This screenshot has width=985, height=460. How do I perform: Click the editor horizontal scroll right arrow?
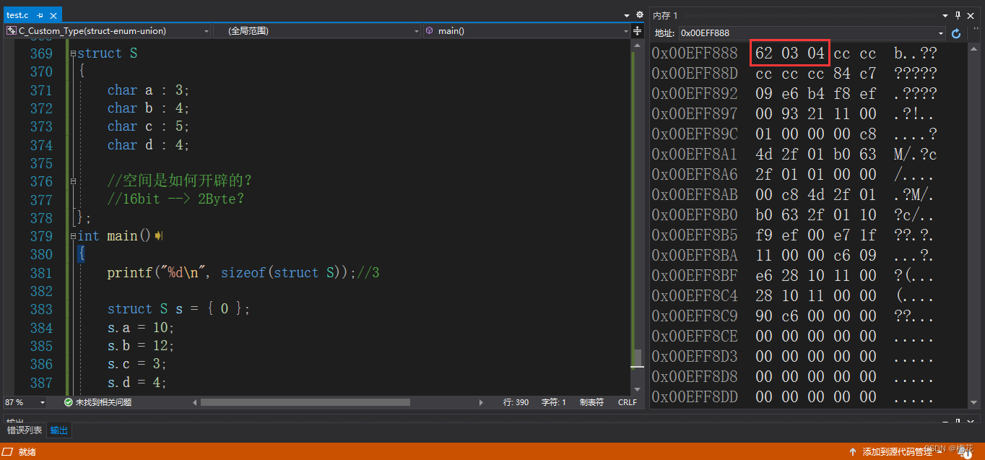(482, 402)
